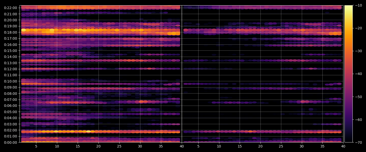Click the 0:01:00 axis label

point(11,136)
